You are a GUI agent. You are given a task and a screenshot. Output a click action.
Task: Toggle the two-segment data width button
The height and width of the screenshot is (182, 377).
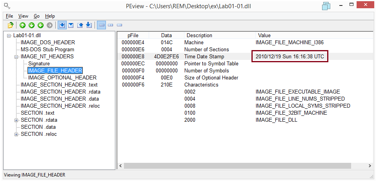(111, 25)
